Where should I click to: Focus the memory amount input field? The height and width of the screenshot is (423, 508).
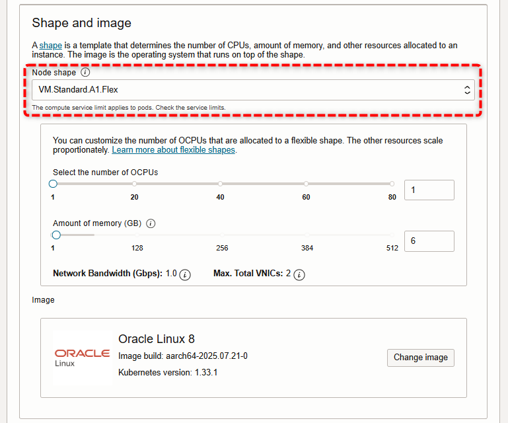point(429,241)
